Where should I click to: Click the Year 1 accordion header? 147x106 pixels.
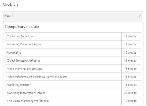pyautogui.click(x=73, y=16)
